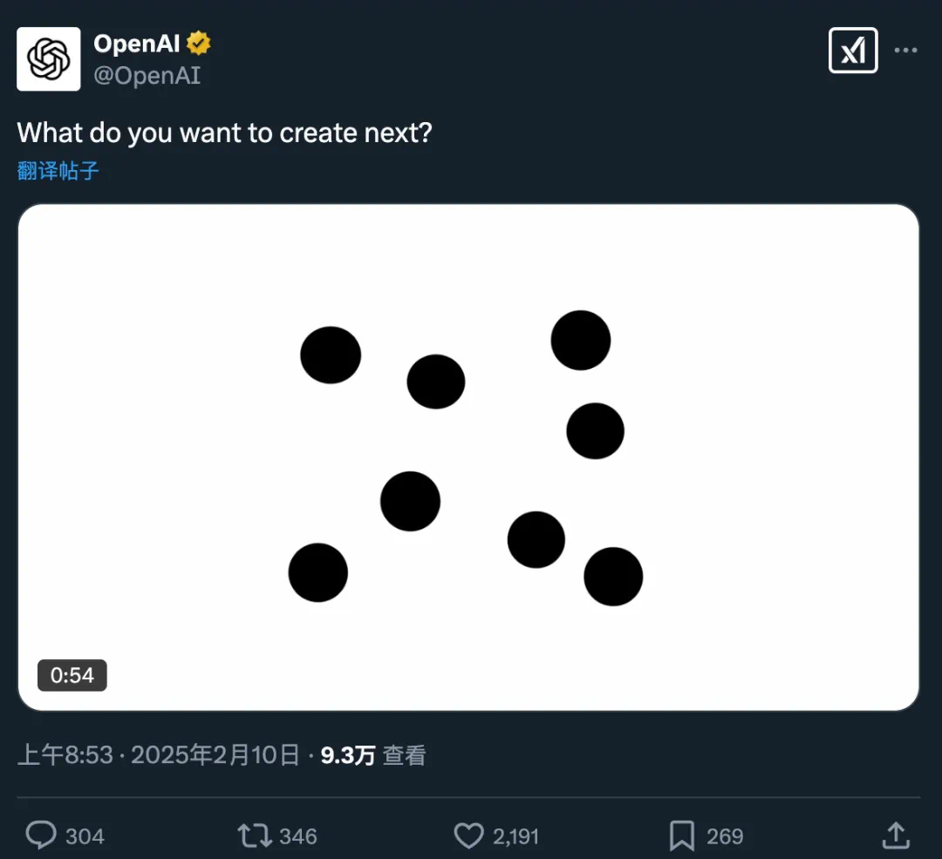The image size is (942, 859).
Task: Expand the post views details via 查看
Action: tap(403, 754)
